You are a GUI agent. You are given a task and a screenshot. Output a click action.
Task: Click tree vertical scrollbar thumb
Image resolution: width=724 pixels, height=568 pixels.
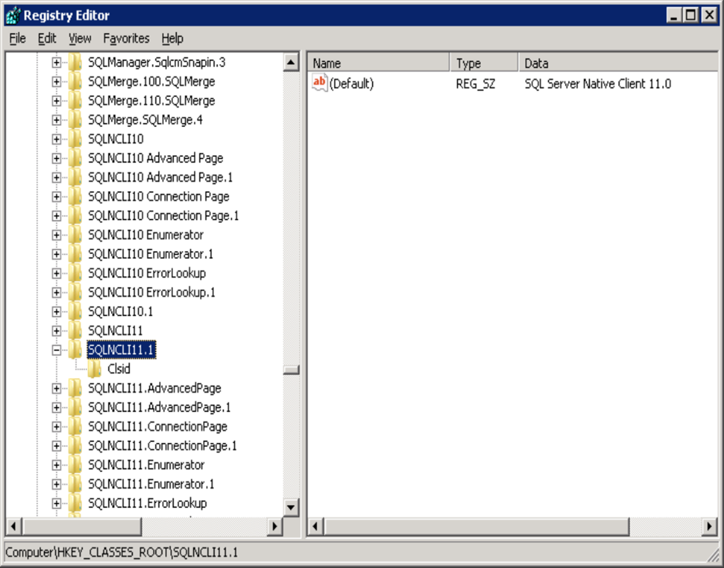(291, 370)
